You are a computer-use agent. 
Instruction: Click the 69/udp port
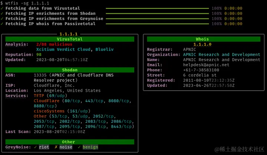pyautogui.click(x=57, y=95)
